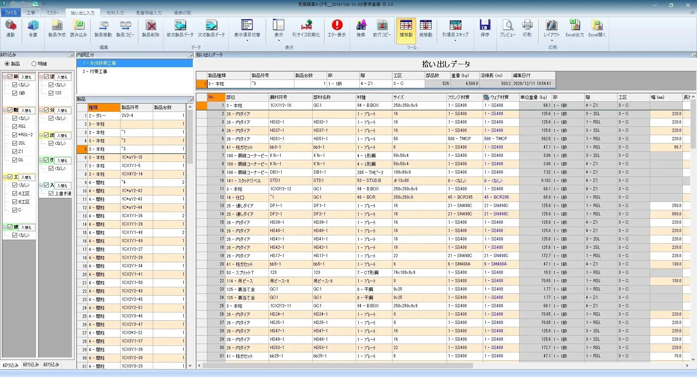Select 2 - 付帯工事 in 内訳区分 list
This screenshot has width=697, height=377.
(134, 72)
